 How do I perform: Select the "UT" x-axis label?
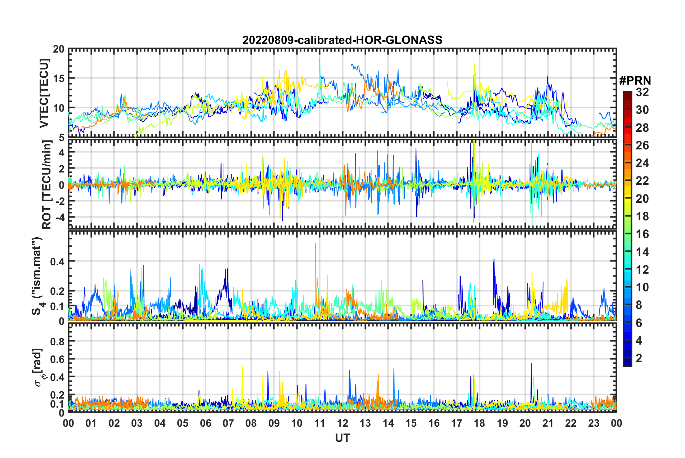342,438
